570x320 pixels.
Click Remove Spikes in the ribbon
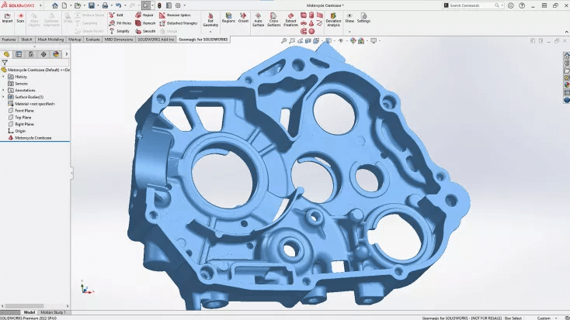pos(176,15)
